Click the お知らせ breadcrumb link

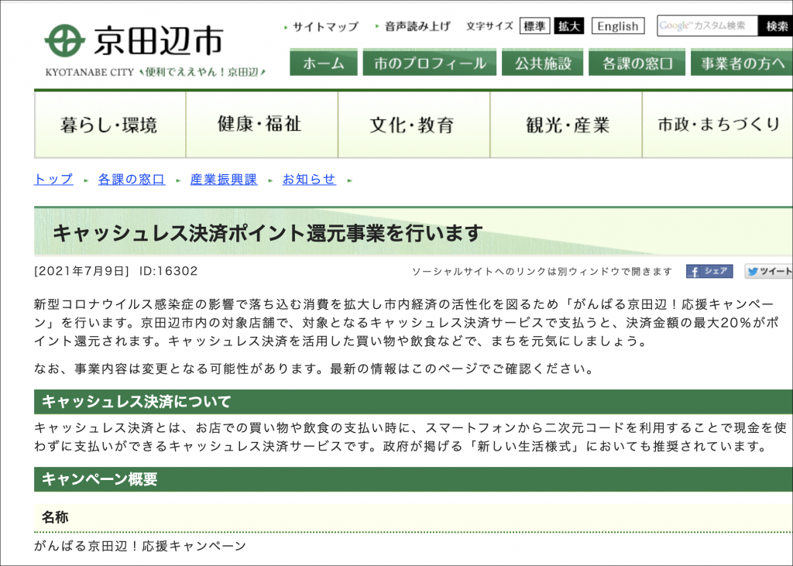[x=309, y=180]
